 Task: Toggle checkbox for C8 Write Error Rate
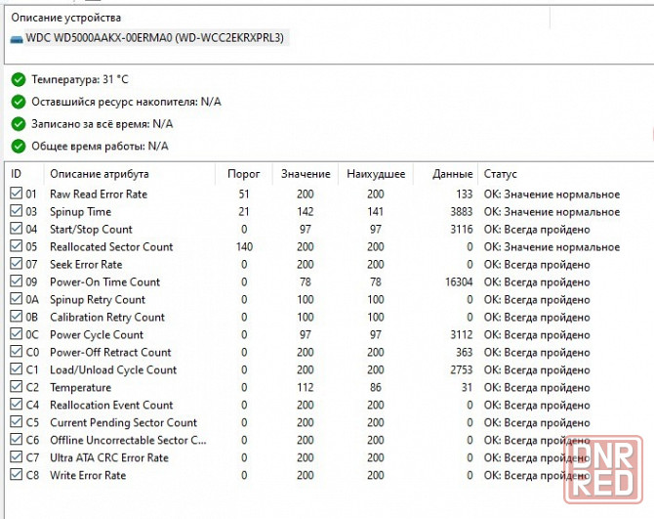[x=15, y=476]
